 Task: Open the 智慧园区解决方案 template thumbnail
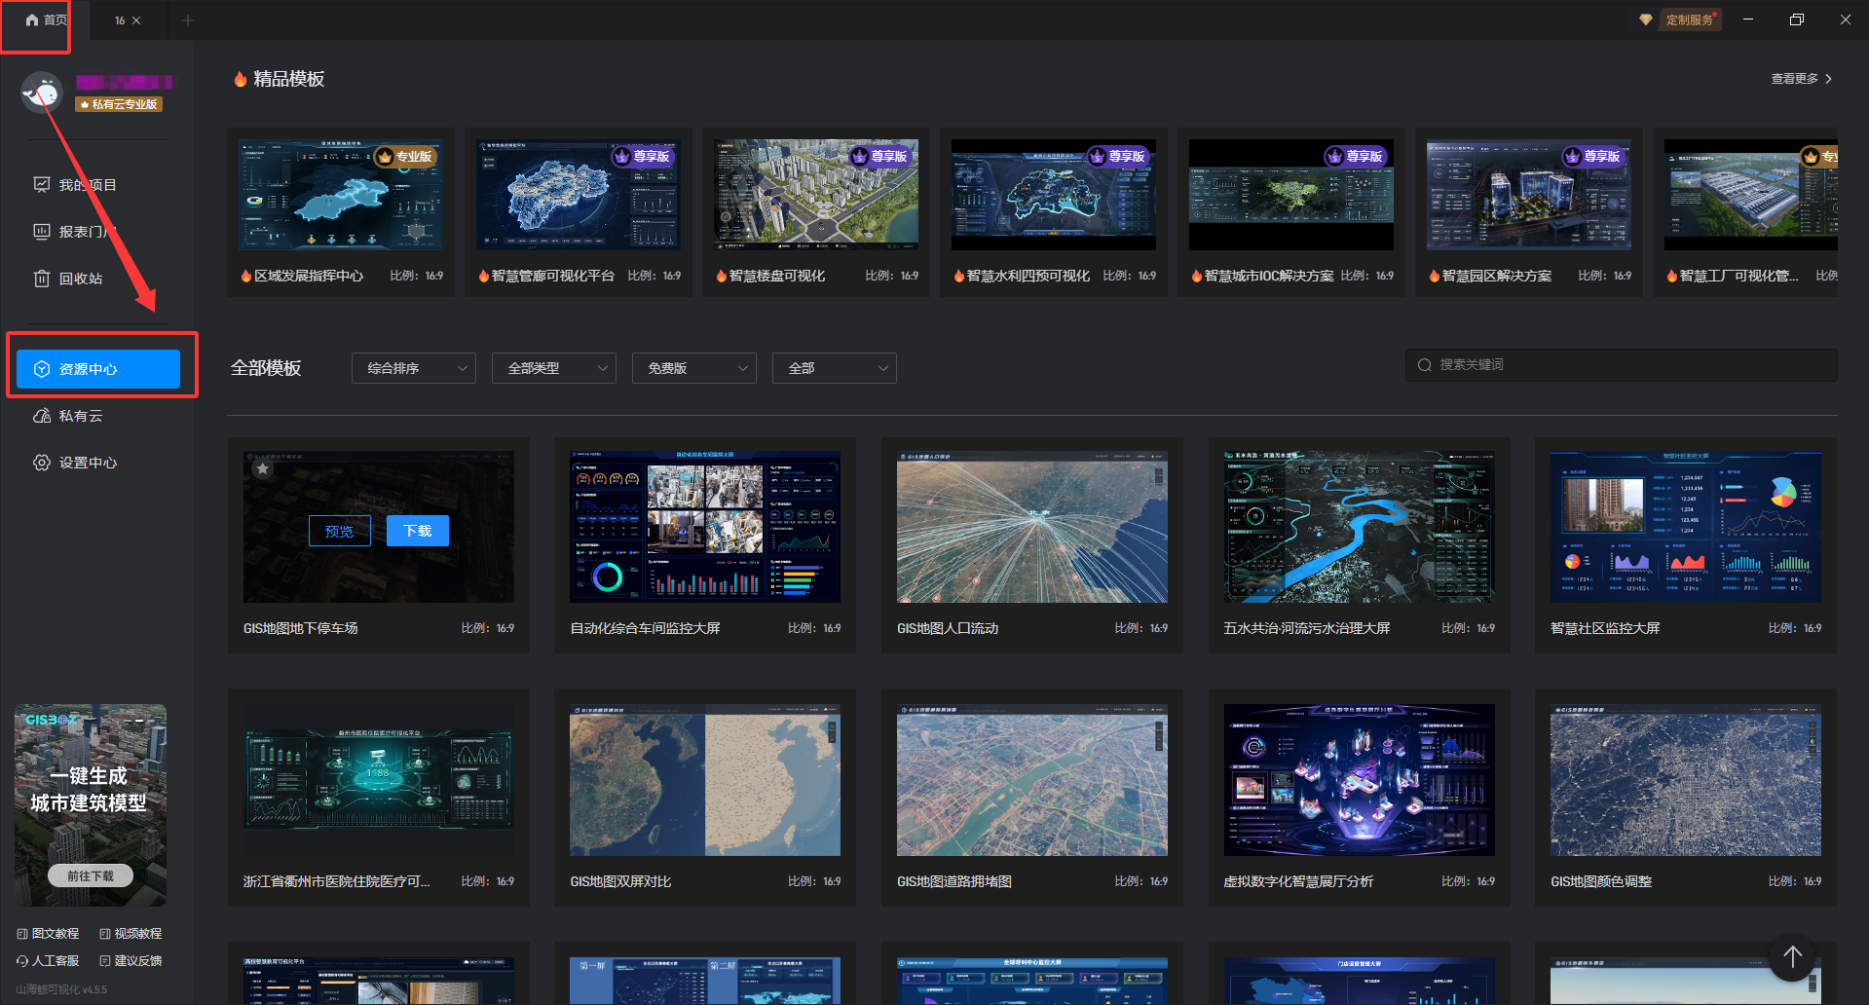1529,195
